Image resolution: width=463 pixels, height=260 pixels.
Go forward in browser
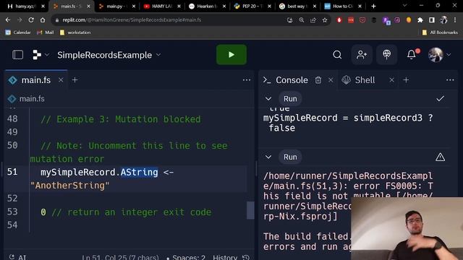point(20,20)
